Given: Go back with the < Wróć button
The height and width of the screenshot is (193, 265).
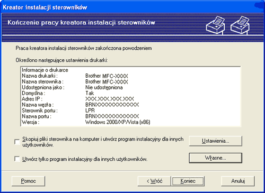Looking at the screenshot, I should 154,181.
